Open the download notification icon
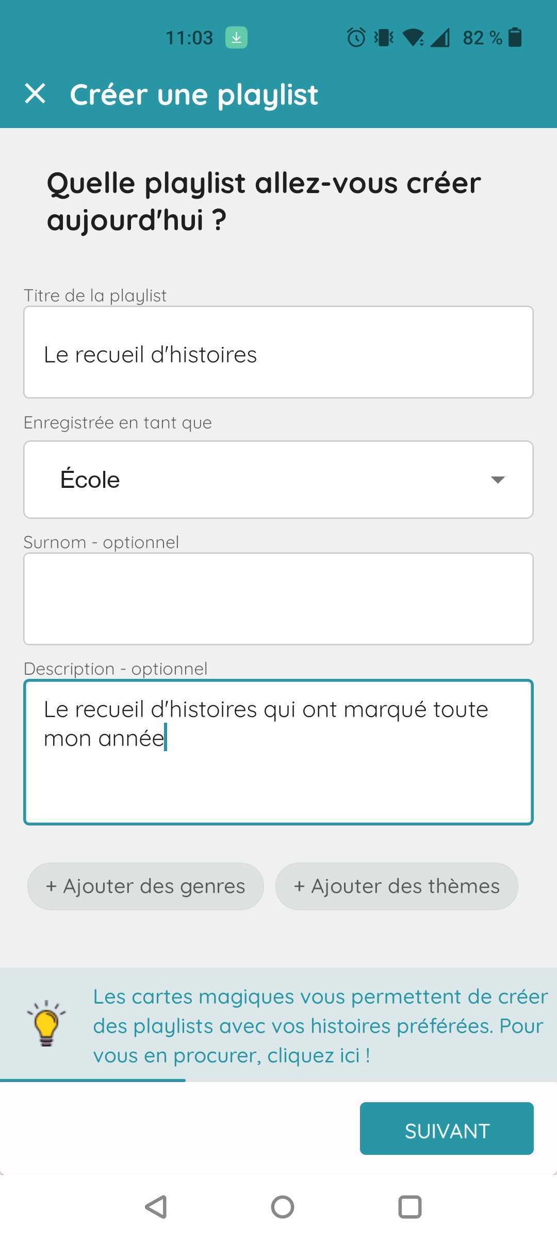Viewport: 557px width, 1239px height. pyautogui.click(x=236, y=38)
